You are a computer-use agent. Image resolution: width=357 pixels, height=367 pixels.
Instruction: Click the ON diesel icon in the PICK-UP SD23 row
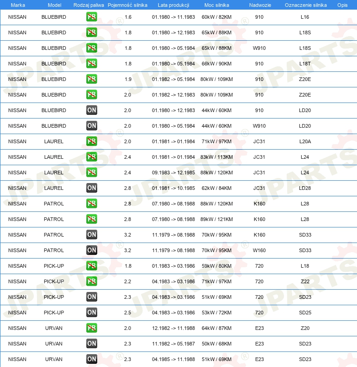91,297
